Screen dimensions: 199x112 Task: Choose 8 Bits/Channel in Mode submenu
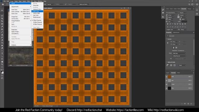tap(37, 20)
